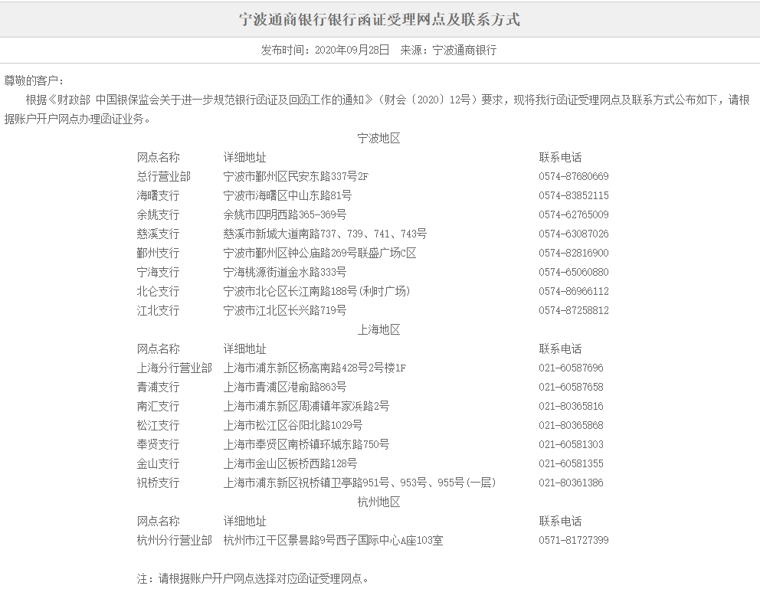Click address 上海市浦东新区祝桥镇卫亭路951号、953号、955号(一层)
This screenshot has height=589, width=760.
pyautogui.click(x=359, y=483)
